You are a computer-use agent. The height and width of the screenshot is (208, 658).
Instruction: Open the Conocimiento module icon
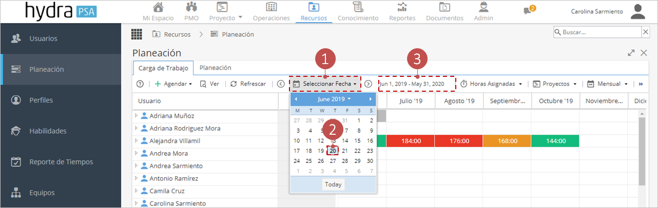tap(358, 7)
